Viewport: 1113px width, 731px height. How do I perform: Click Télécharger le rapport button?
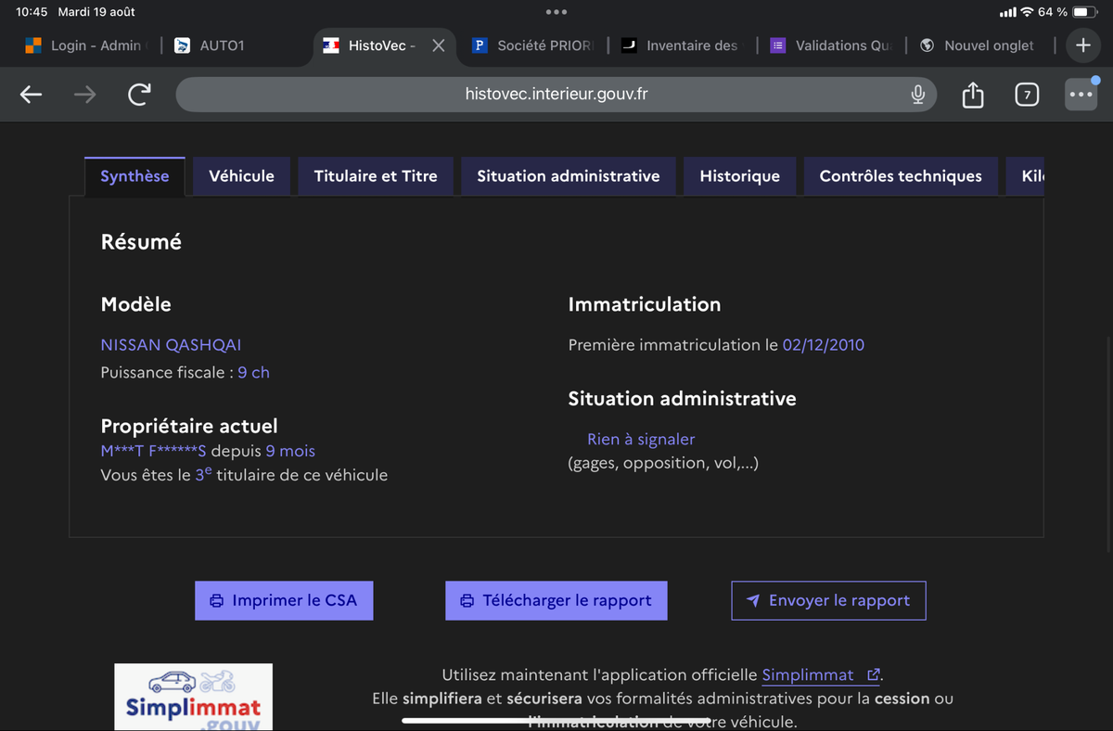556,600
